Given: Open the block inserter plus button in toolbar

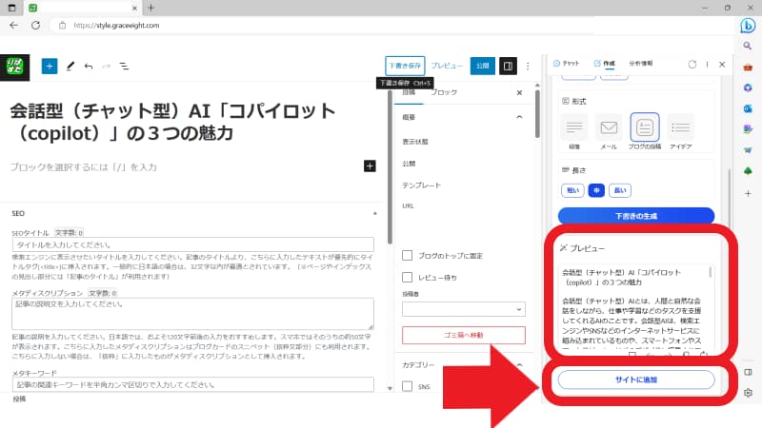Looking at the screenshot, I should pyautogui.click(x=50, y=66).
